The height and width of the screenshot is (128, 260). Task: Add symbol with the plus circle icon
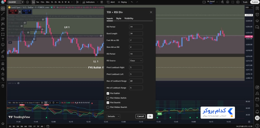(x=27, y=2)
